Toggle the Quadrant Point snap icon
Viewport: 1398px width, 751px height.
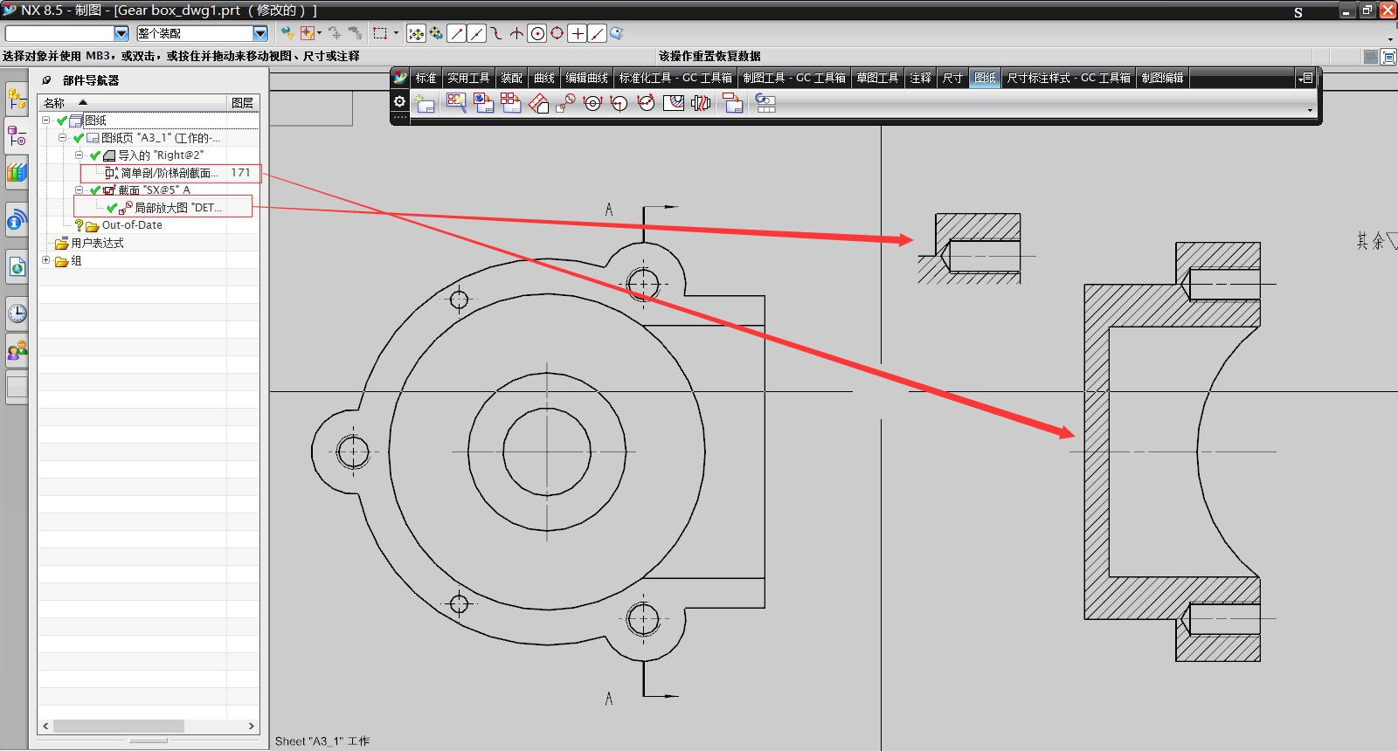coord(557,33)
